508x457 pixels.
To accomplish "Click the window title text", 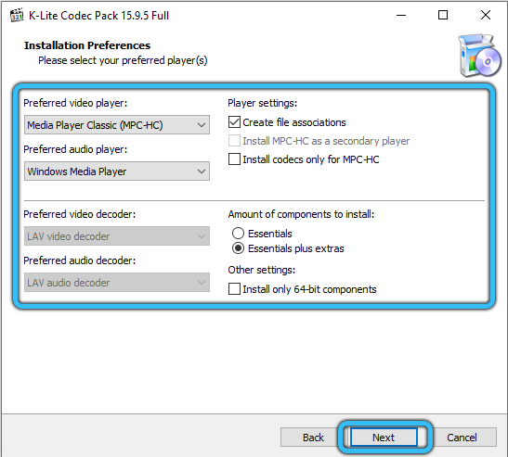I will click(98, 16).
